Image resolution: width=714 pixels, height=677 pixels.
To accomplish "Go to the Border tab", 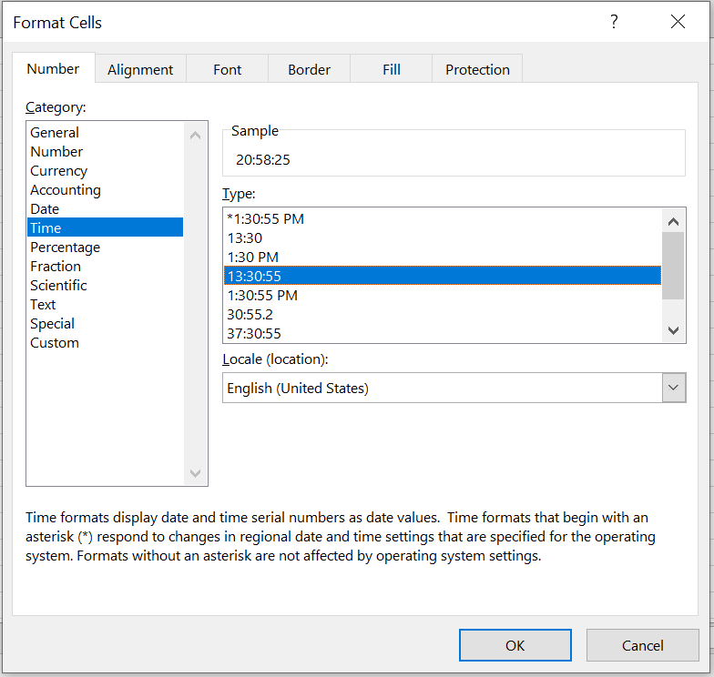I will [309, 69].
